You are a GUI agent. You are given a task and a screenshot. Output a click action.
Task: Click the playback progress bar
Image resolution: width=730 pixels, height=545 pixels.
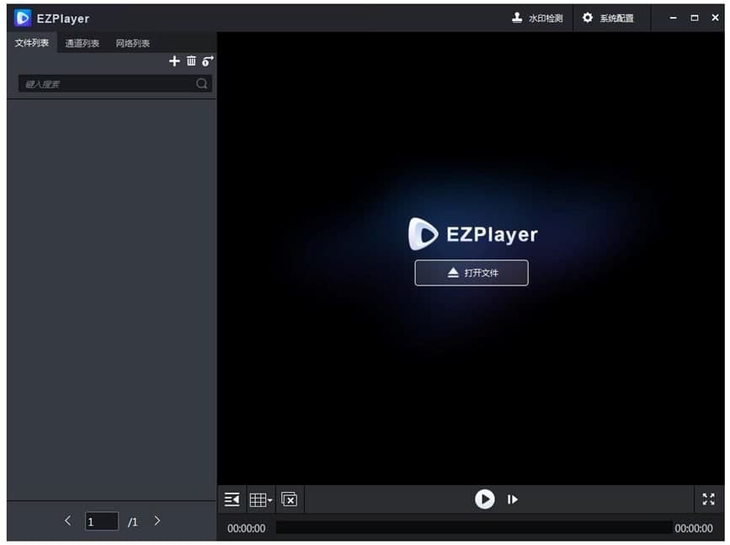click(x=472, y=528)
